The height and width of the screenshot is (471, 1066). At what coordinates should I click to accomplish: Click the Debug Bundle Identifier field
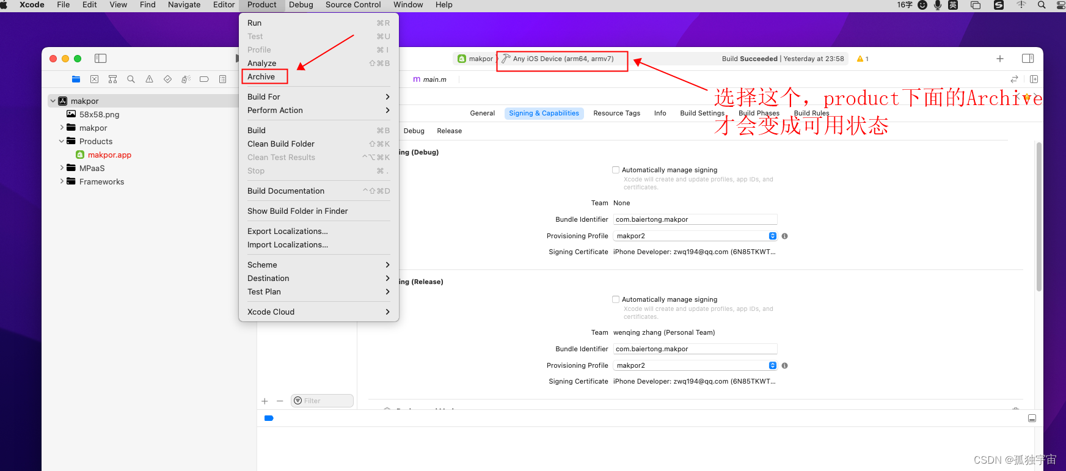point(696,219)
